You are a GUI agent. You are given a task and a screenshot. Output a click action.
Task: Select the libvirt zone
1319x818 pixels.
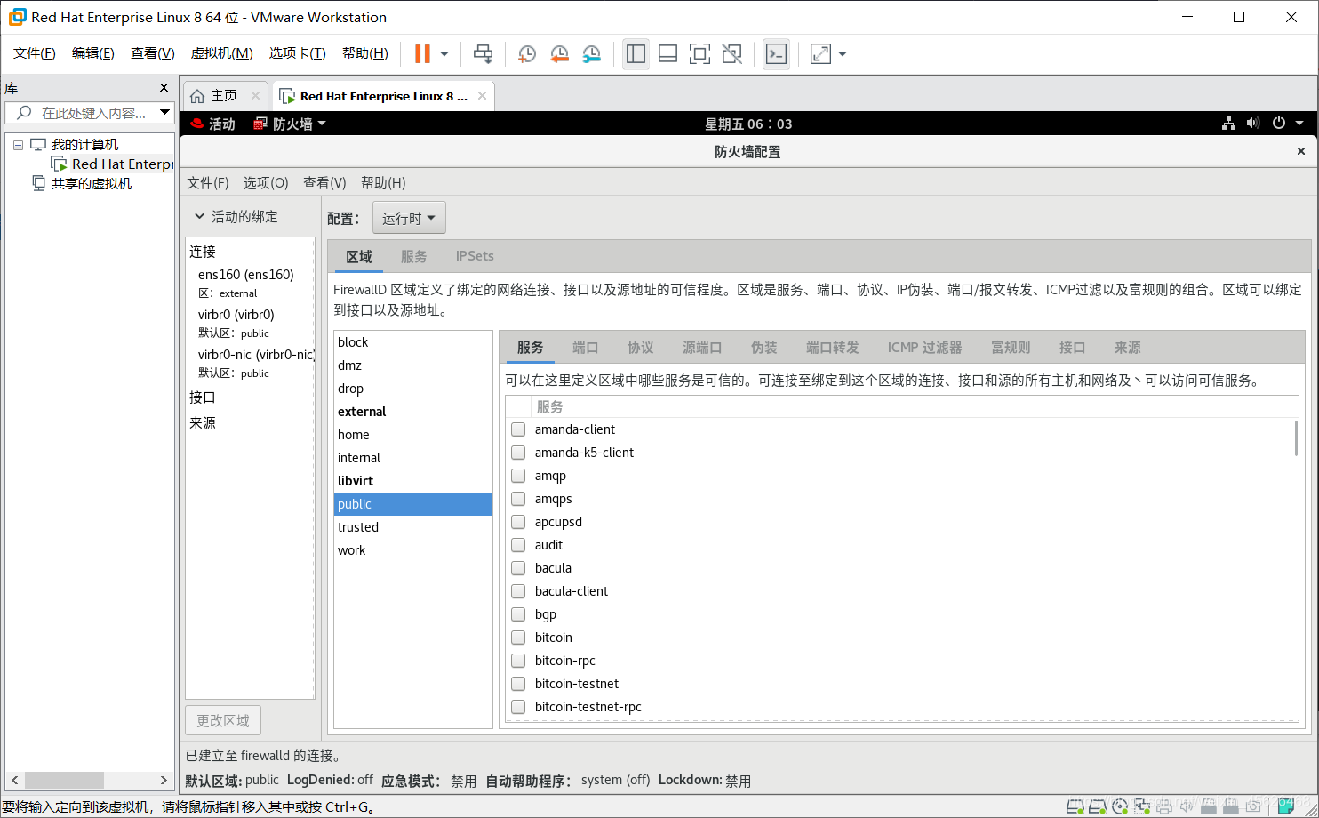(412, 481)
